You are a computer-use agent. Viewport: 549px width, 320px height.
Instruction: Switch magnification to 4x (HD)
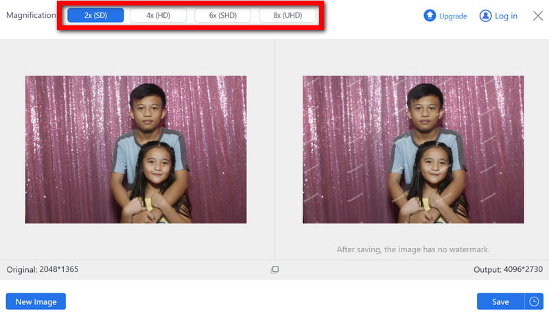[159, 16]
